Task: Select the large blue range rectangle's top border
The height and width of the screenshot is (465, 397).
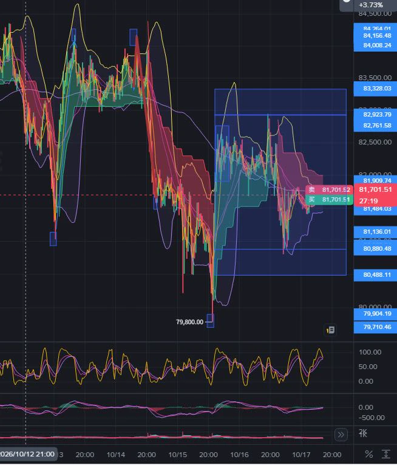Action: (280, 89)
